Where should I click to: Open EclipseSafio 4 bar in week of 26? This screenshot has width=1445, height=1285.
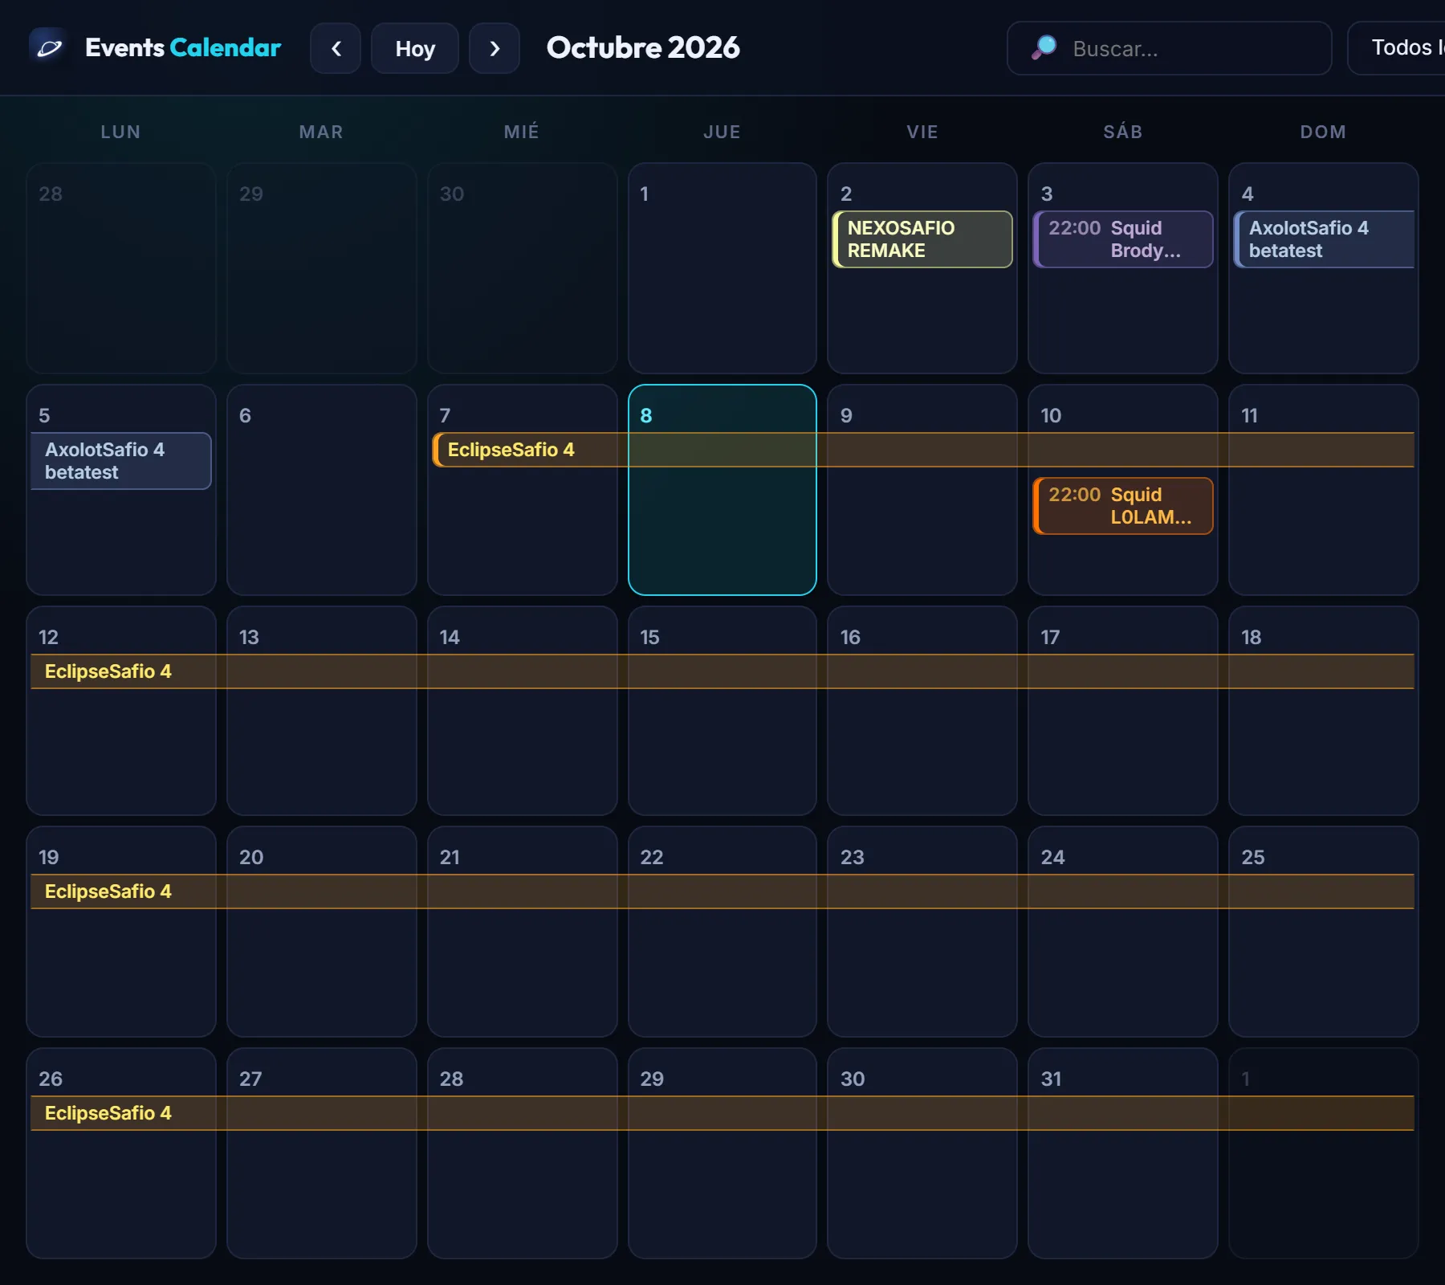722,1113
